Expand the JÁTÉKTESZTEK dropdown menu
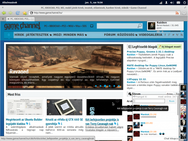188x141 pixels. [x=39, y=35]
